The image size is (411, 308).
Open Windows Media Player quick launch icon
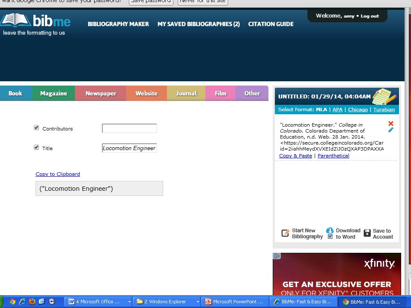pyautogui.click(x=52, y=302)
